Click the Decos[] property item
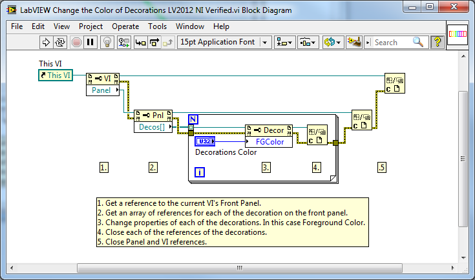 click(x=153, y=127)
